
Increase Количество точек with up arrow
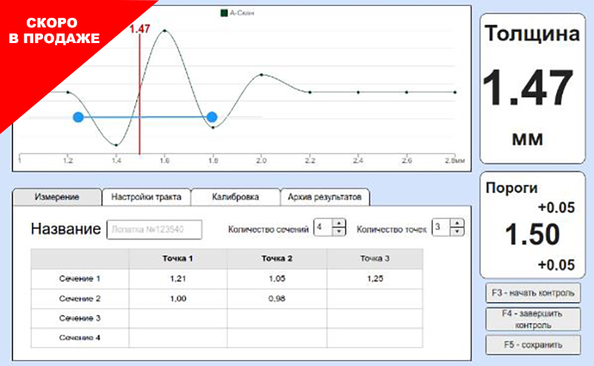(457, 223)
